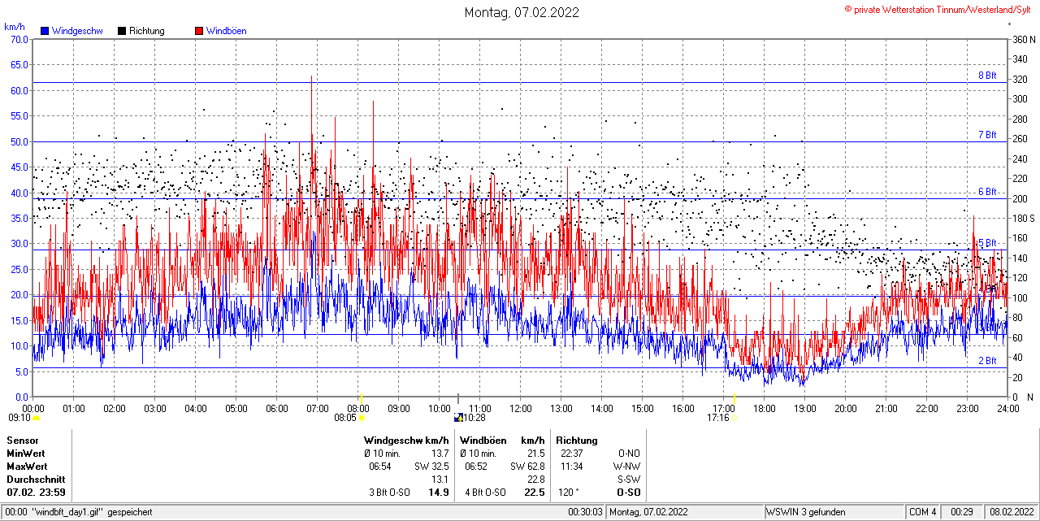
Task: Click the 'Richtung' column header in table
Action: click(x=577, y=440)
